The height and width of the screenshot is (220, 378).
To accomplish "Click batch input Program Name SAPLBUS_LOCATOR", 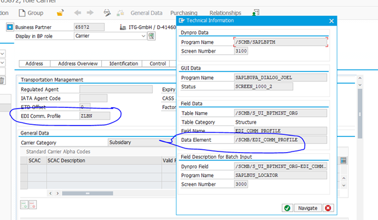I will click(280, 175).
